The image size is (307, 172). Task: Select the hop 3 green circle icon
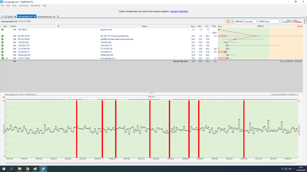pyautogui.click(x=2, y=36)
